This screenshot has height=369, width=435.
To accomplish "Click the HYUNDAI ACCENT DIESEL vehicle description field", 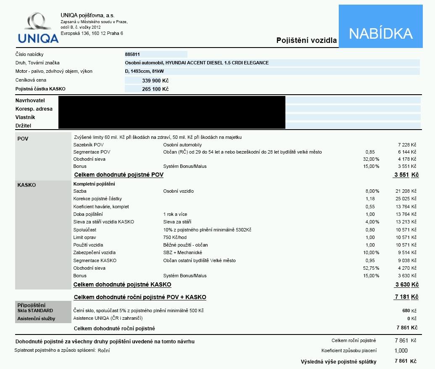I will click(x=272, y=63).
